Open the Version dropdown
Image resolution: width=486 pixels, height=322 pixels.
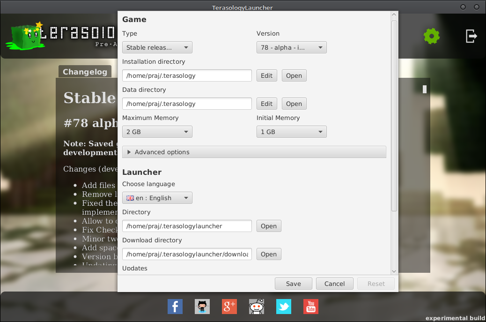point(291,47)
